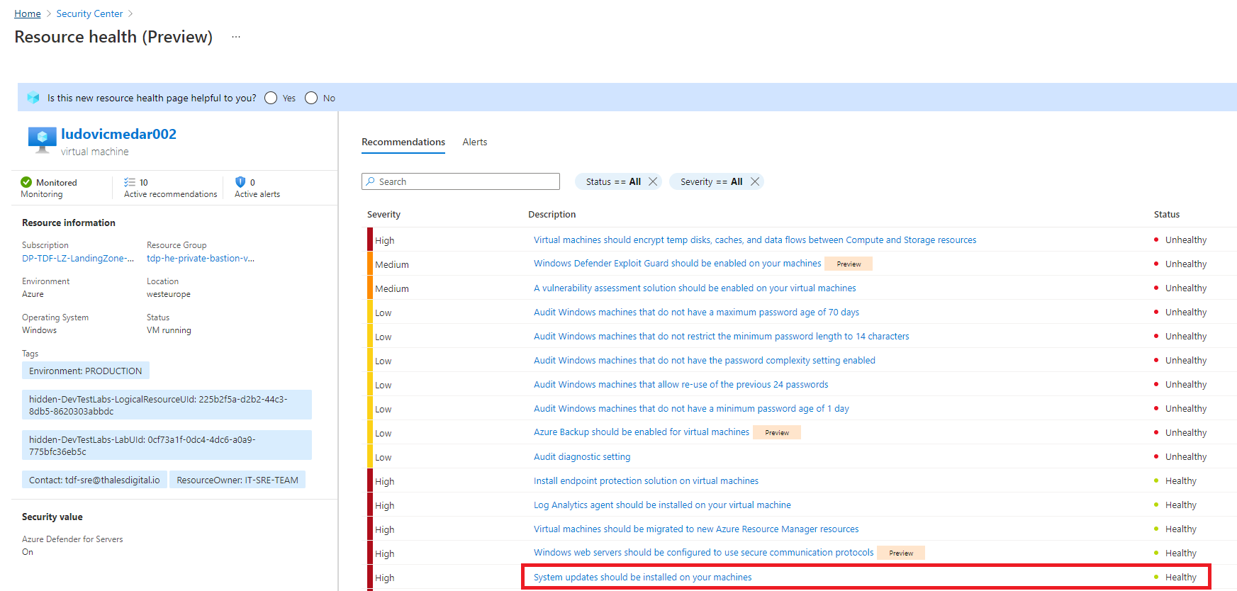
Task: Open Log Analytics agent recommendation
Action: [662, 505]
